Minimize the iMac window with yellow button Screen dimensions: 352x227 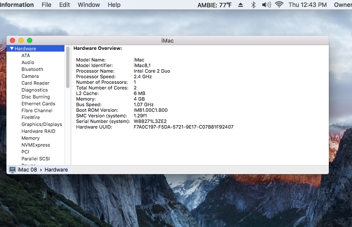[x=21, y=40]
